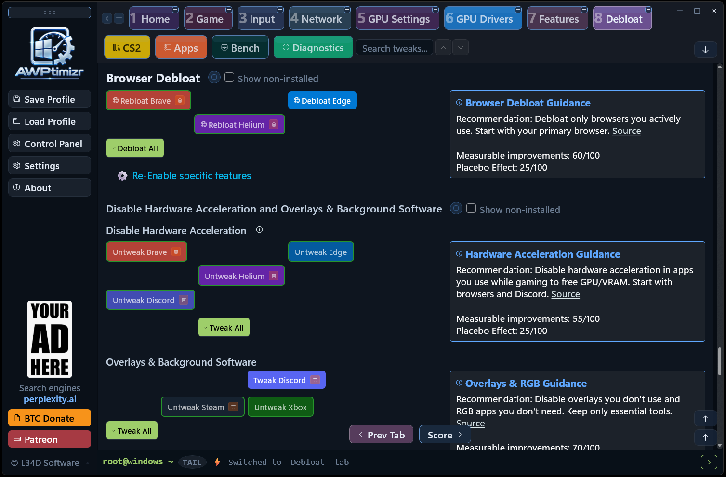Image resolution: width=726 pixels, height=477 pixels.
Task: Go to next search result with down chevron
Action: pos(461,47)
